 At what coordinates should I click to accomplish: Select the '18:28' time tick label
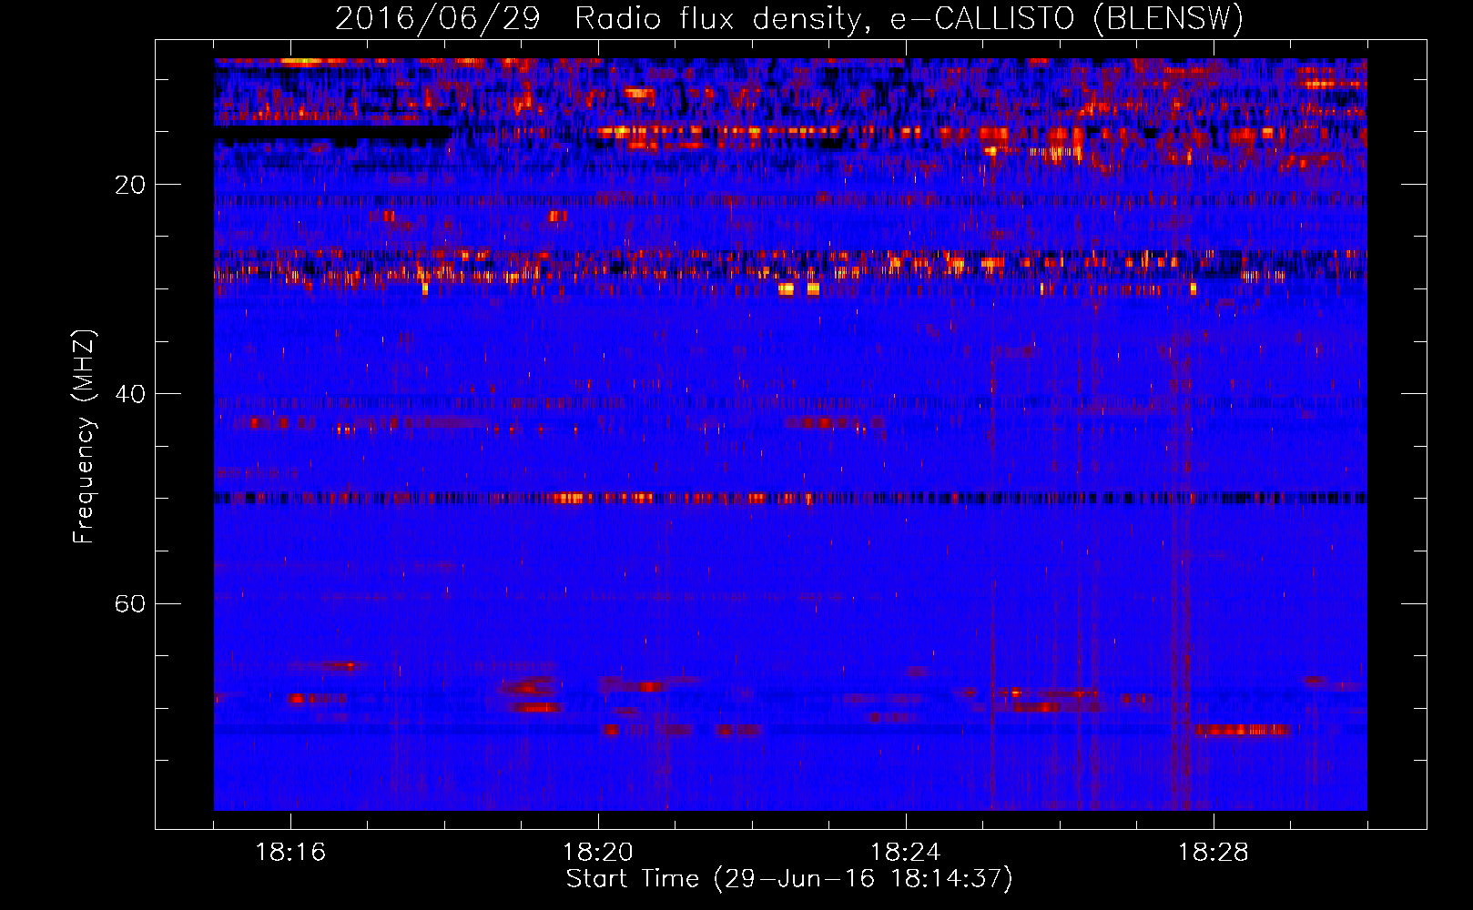pos(1214,853)
